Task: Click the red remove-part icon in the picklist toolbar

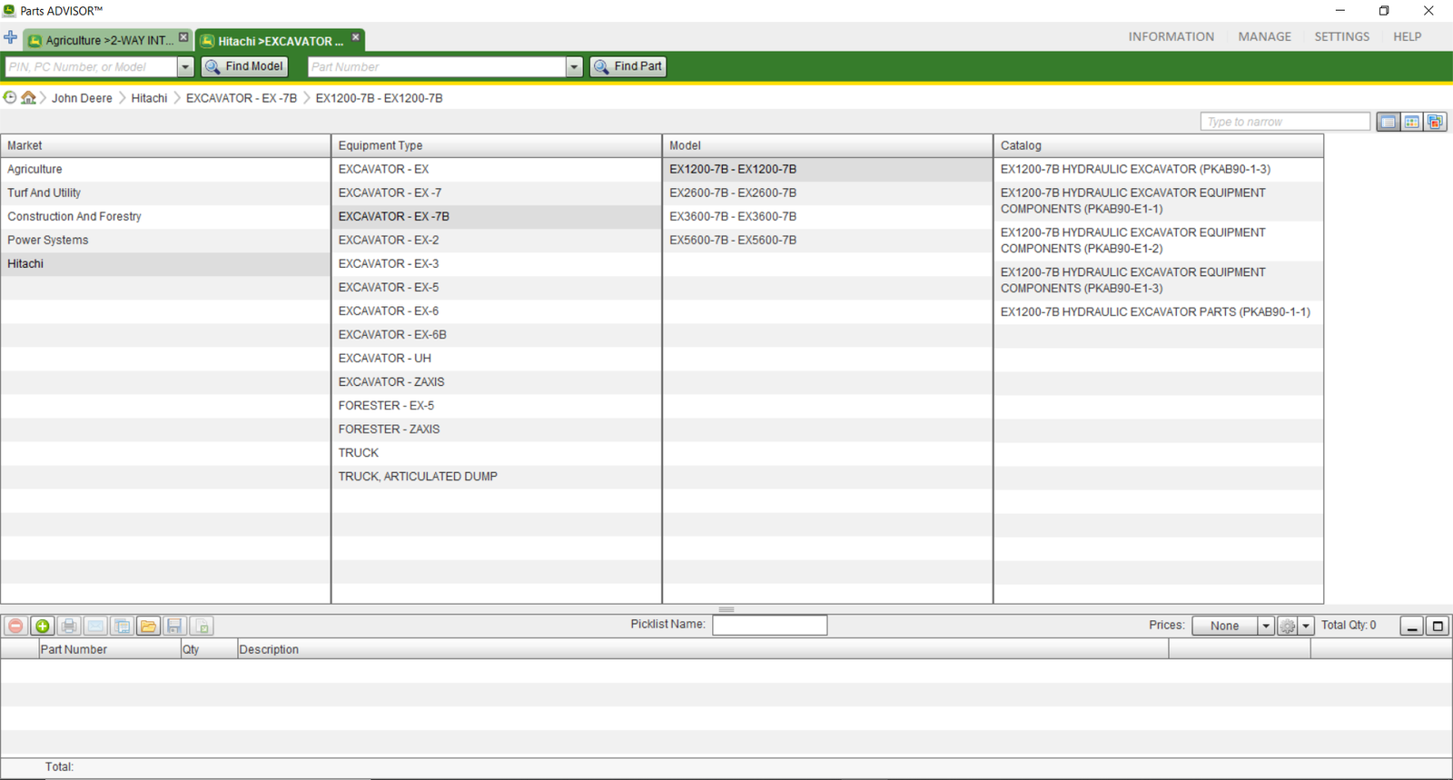Action: (x=15, y=626)
